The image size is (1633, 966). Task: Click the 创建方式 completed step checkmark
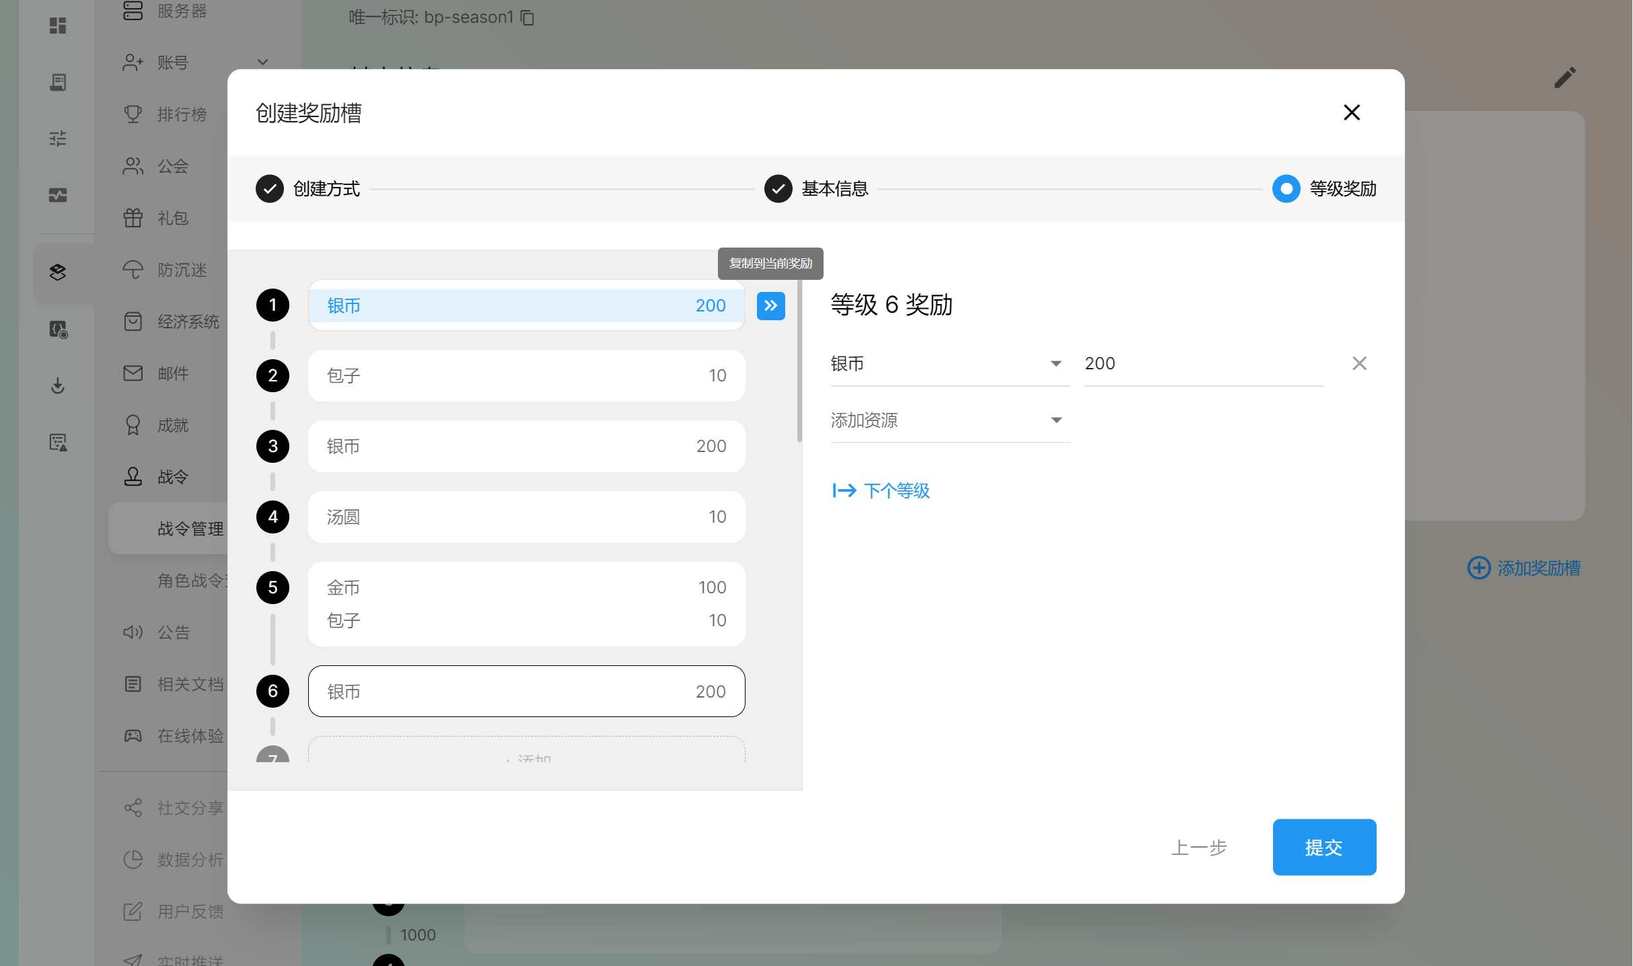pyautogui.click(x=270, y=189)
